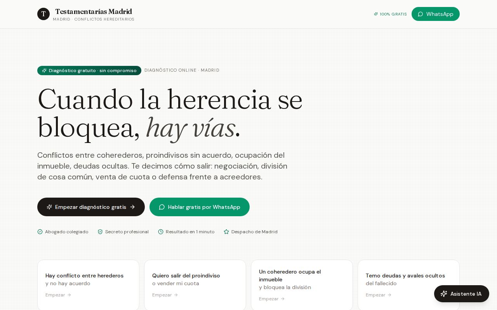Start the free diagnosis with Empezar diagnóstico gratis

click(91, 207)
